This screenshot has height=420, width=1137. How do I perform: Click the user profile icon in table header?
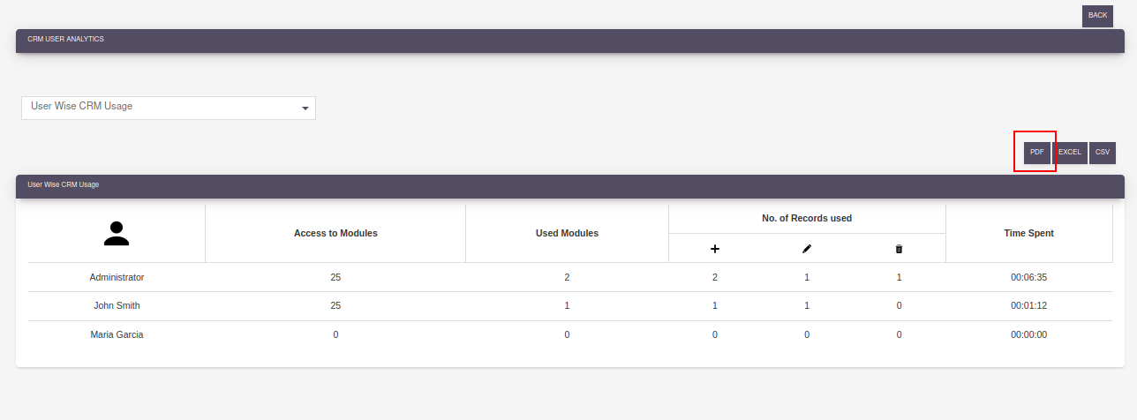(117, 233)
